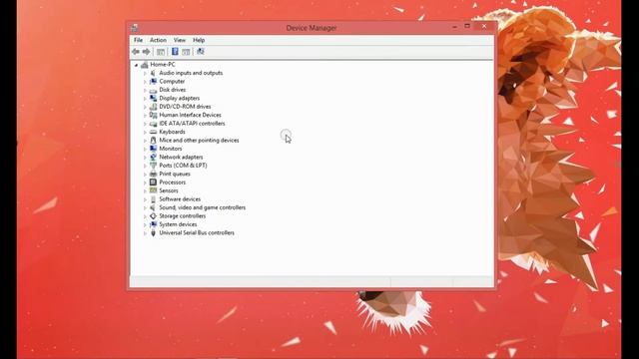Click the Sensors icon

coord(153,190)
